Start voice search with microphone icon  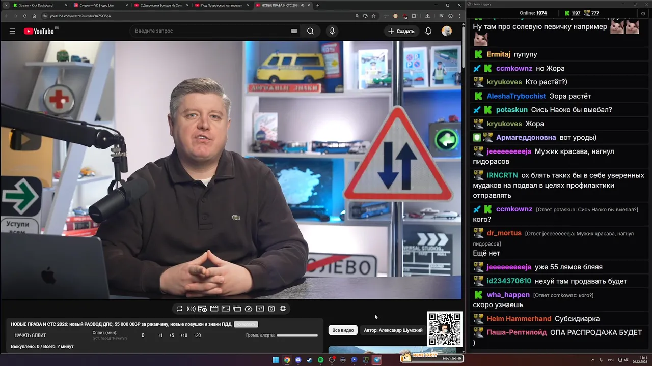pos(332,31)
